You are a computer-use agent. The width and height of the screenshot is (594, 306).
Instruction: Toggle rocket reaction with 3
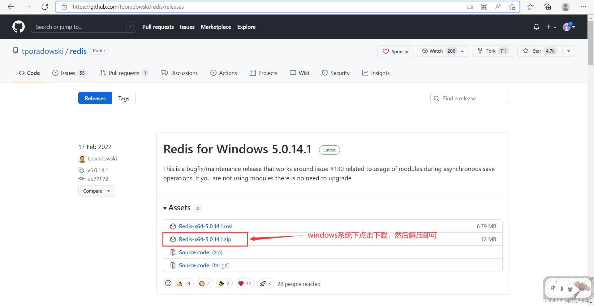point(266,283)
